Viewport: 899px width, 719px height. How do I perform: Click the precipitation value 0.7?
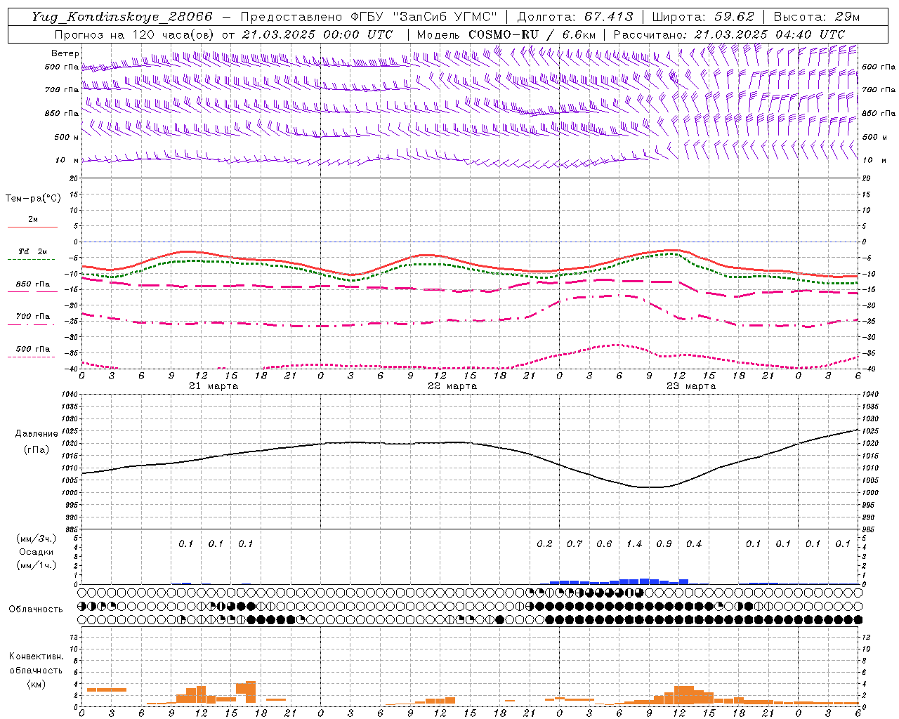tap(575, 544)
